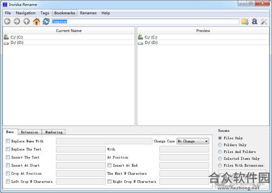Viewport: 272px width, 193px height.
Task: Enable Replace Name With checkbox
Action: (8, 141)
